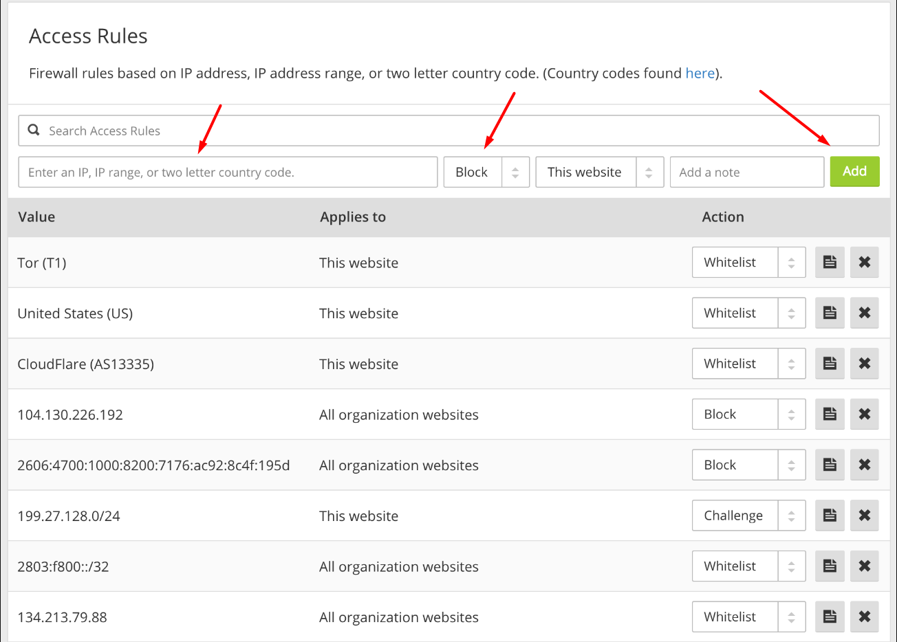Click 'This website' in the Tor row
The height and width of the screenshot is (642, 897).
tap(358, 263)
